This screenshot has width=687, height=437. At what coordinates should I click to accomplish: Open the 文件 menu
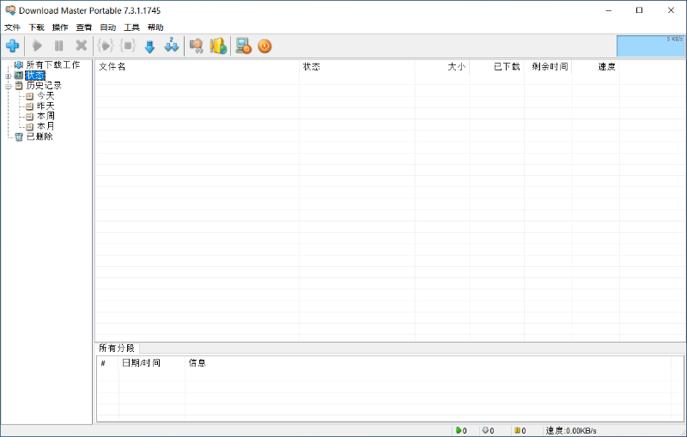(12, 27)
